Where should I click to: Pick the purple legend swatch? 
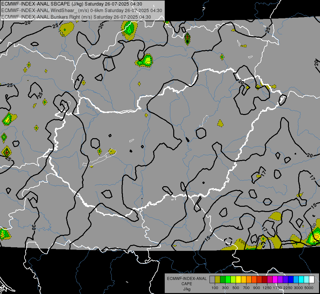coord(280,280)
